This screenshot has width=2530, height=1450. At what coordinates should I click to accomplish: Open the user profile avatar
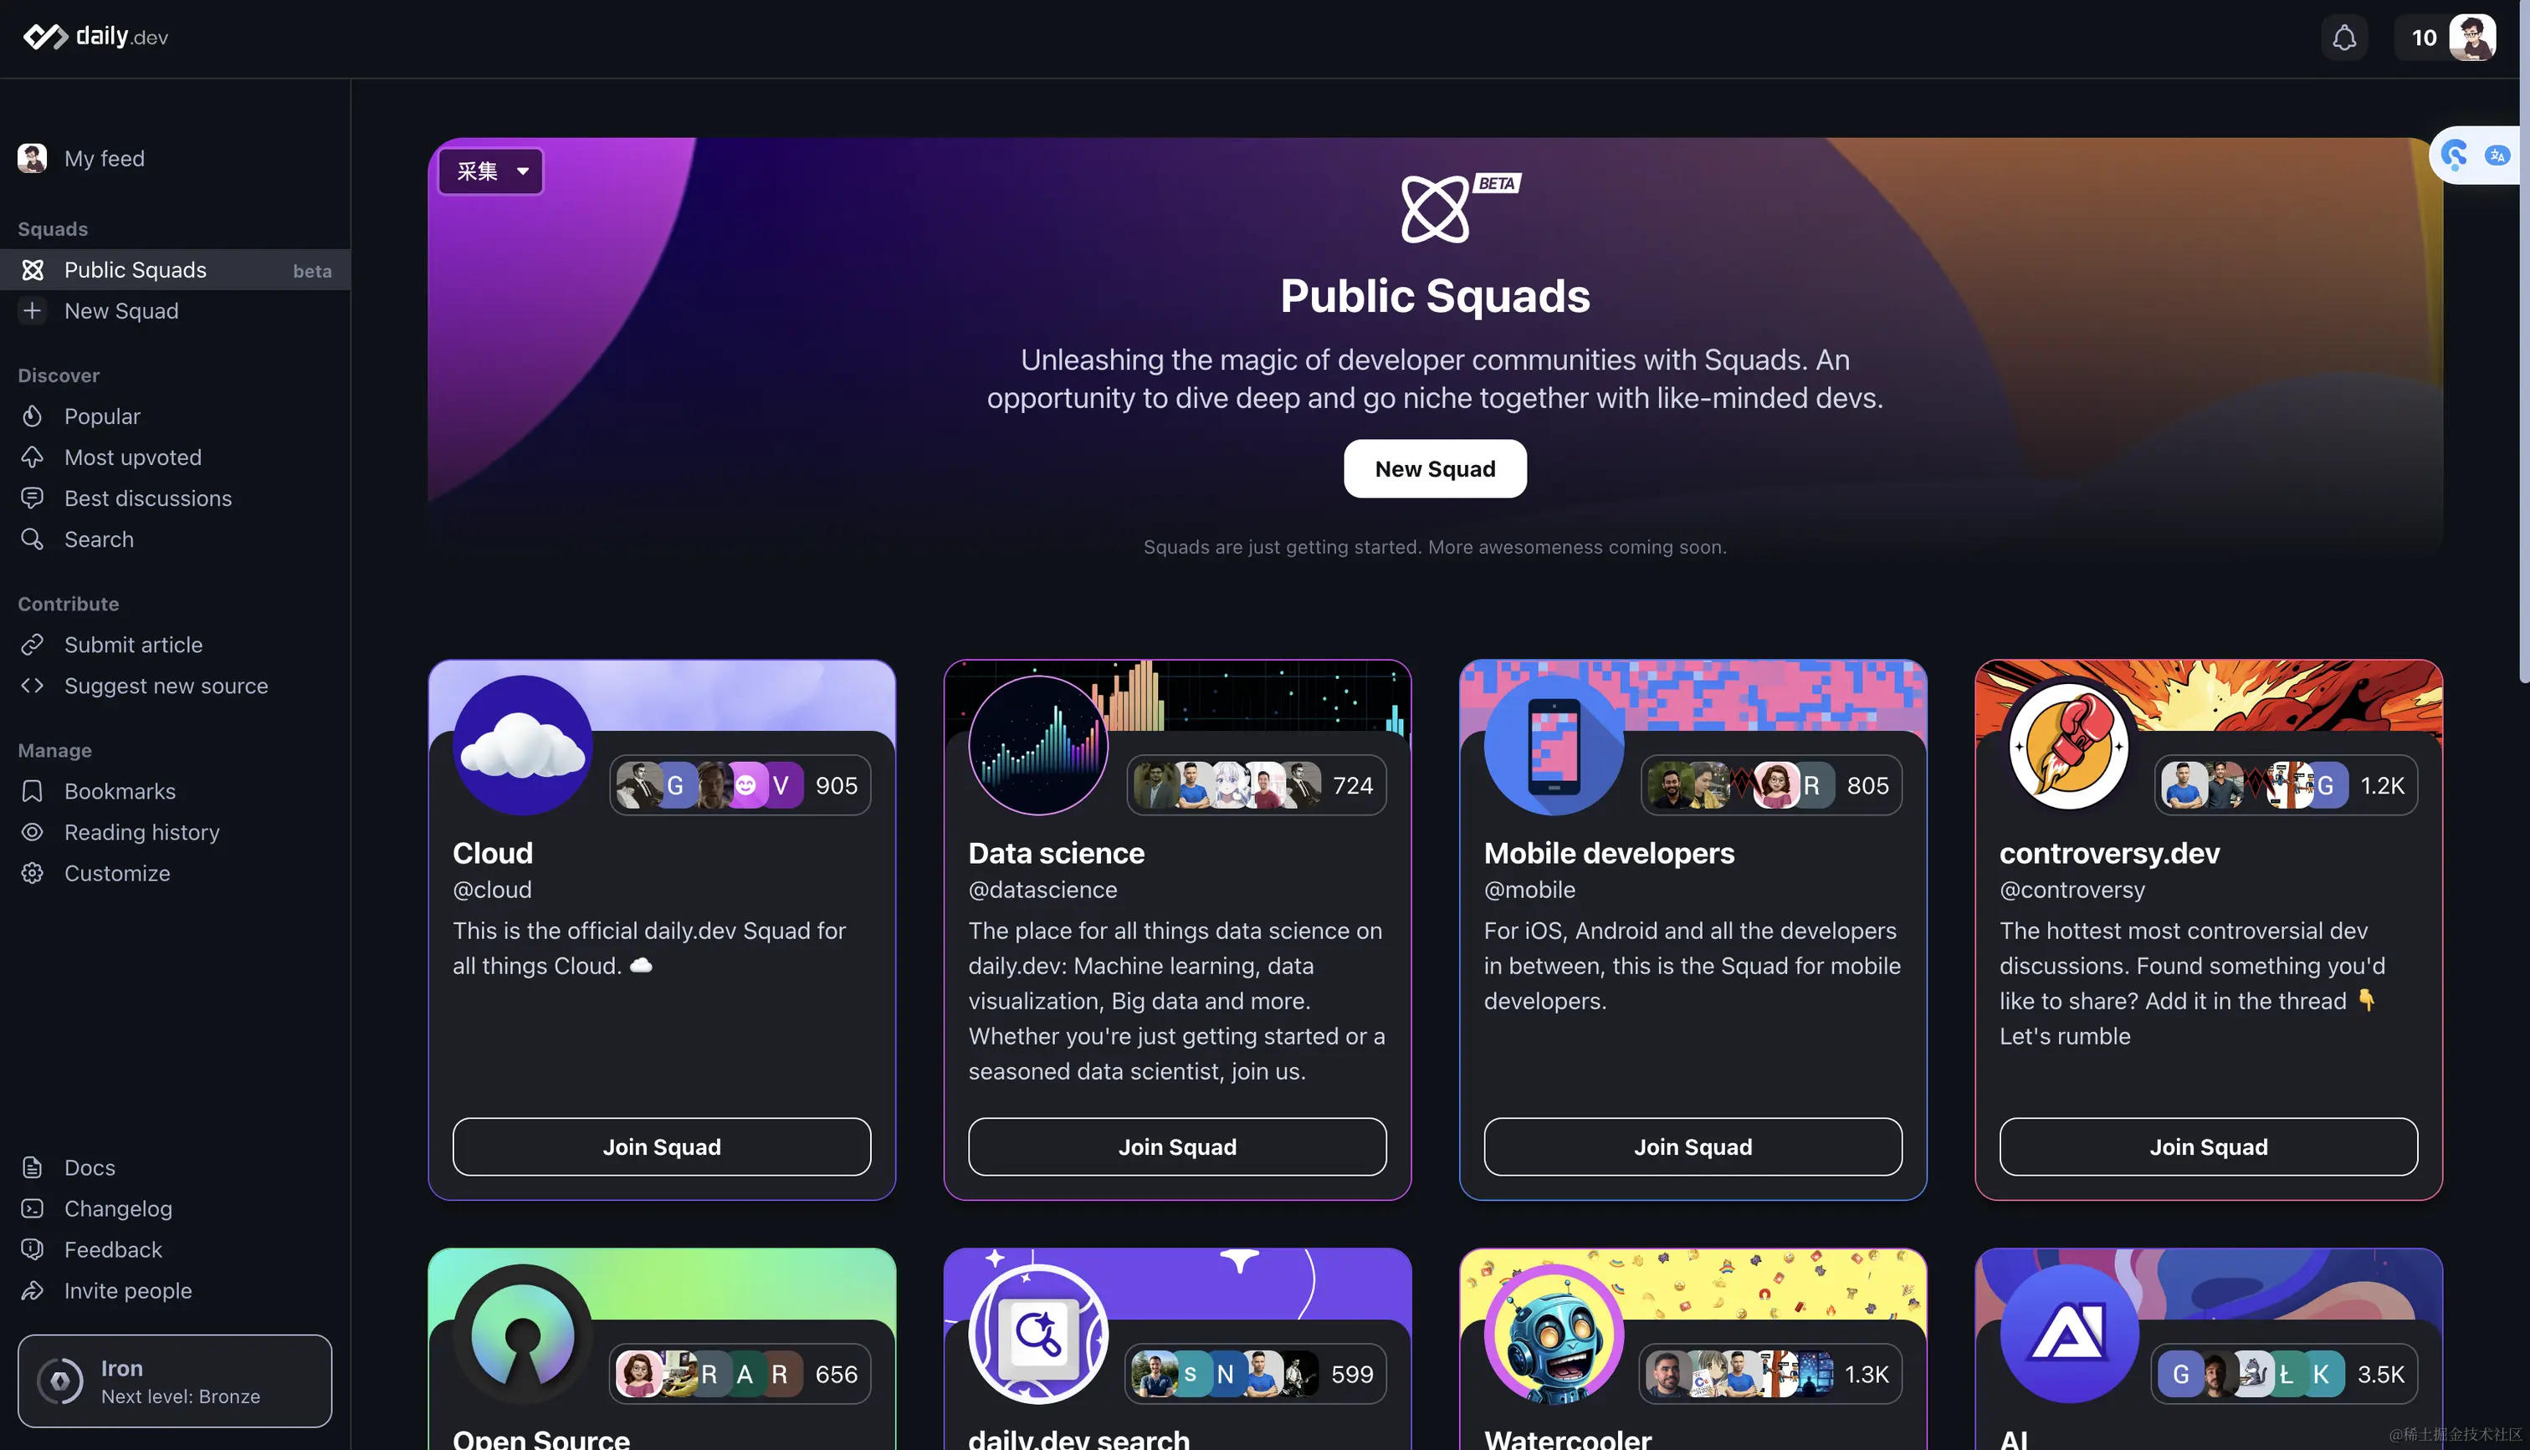click(x=2472, y=38)
